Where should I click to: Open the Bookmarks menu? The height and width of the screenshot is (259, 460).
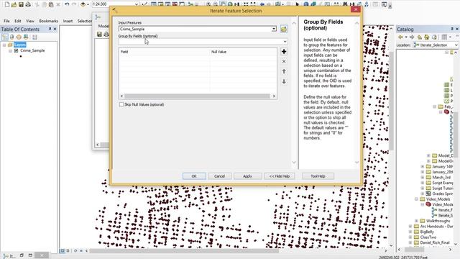(x=48, y=21)
